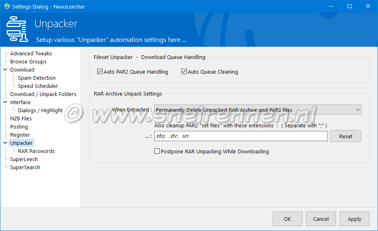
Task: Select Posting in the settings tree
Action: pyautogui.click(x=19, y=127)
